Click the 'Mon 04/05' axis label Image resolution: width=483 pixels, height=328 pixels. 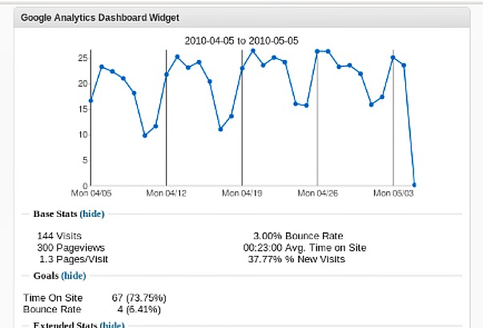[x=91, y=194]
